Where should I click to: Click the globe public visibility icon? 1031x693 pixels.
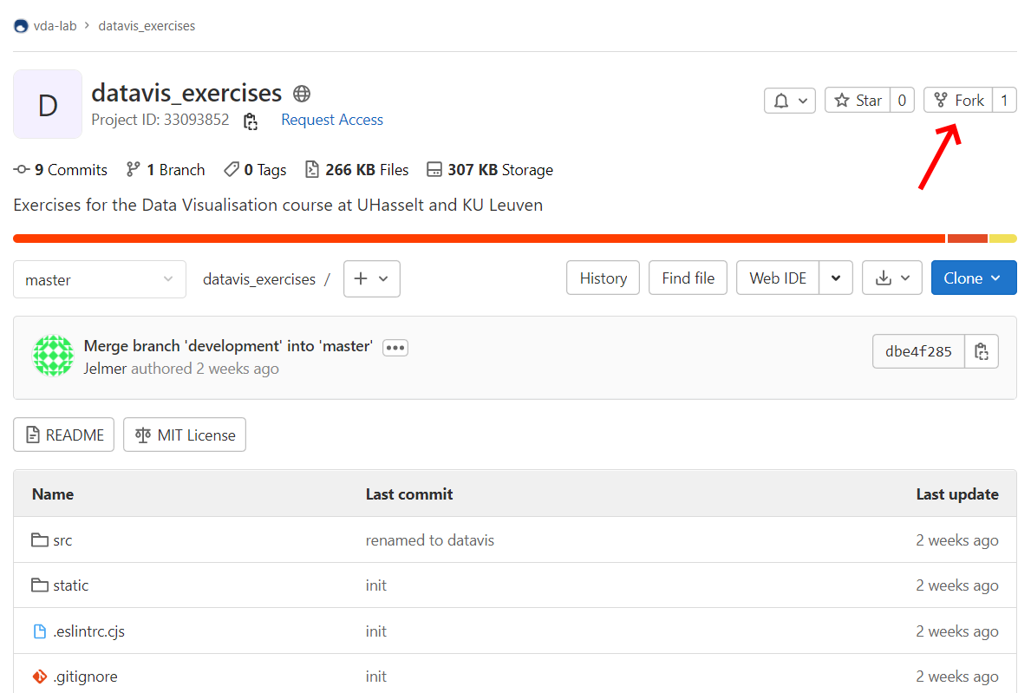(x=302, y=94)
